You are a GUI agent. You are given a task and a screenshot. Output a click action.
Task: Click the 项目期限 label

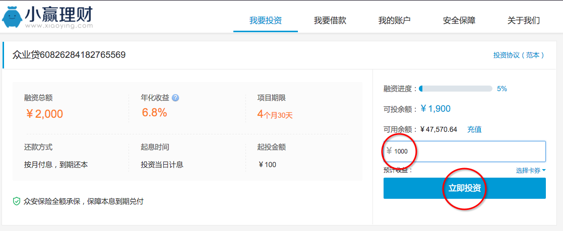coord(272,98)
